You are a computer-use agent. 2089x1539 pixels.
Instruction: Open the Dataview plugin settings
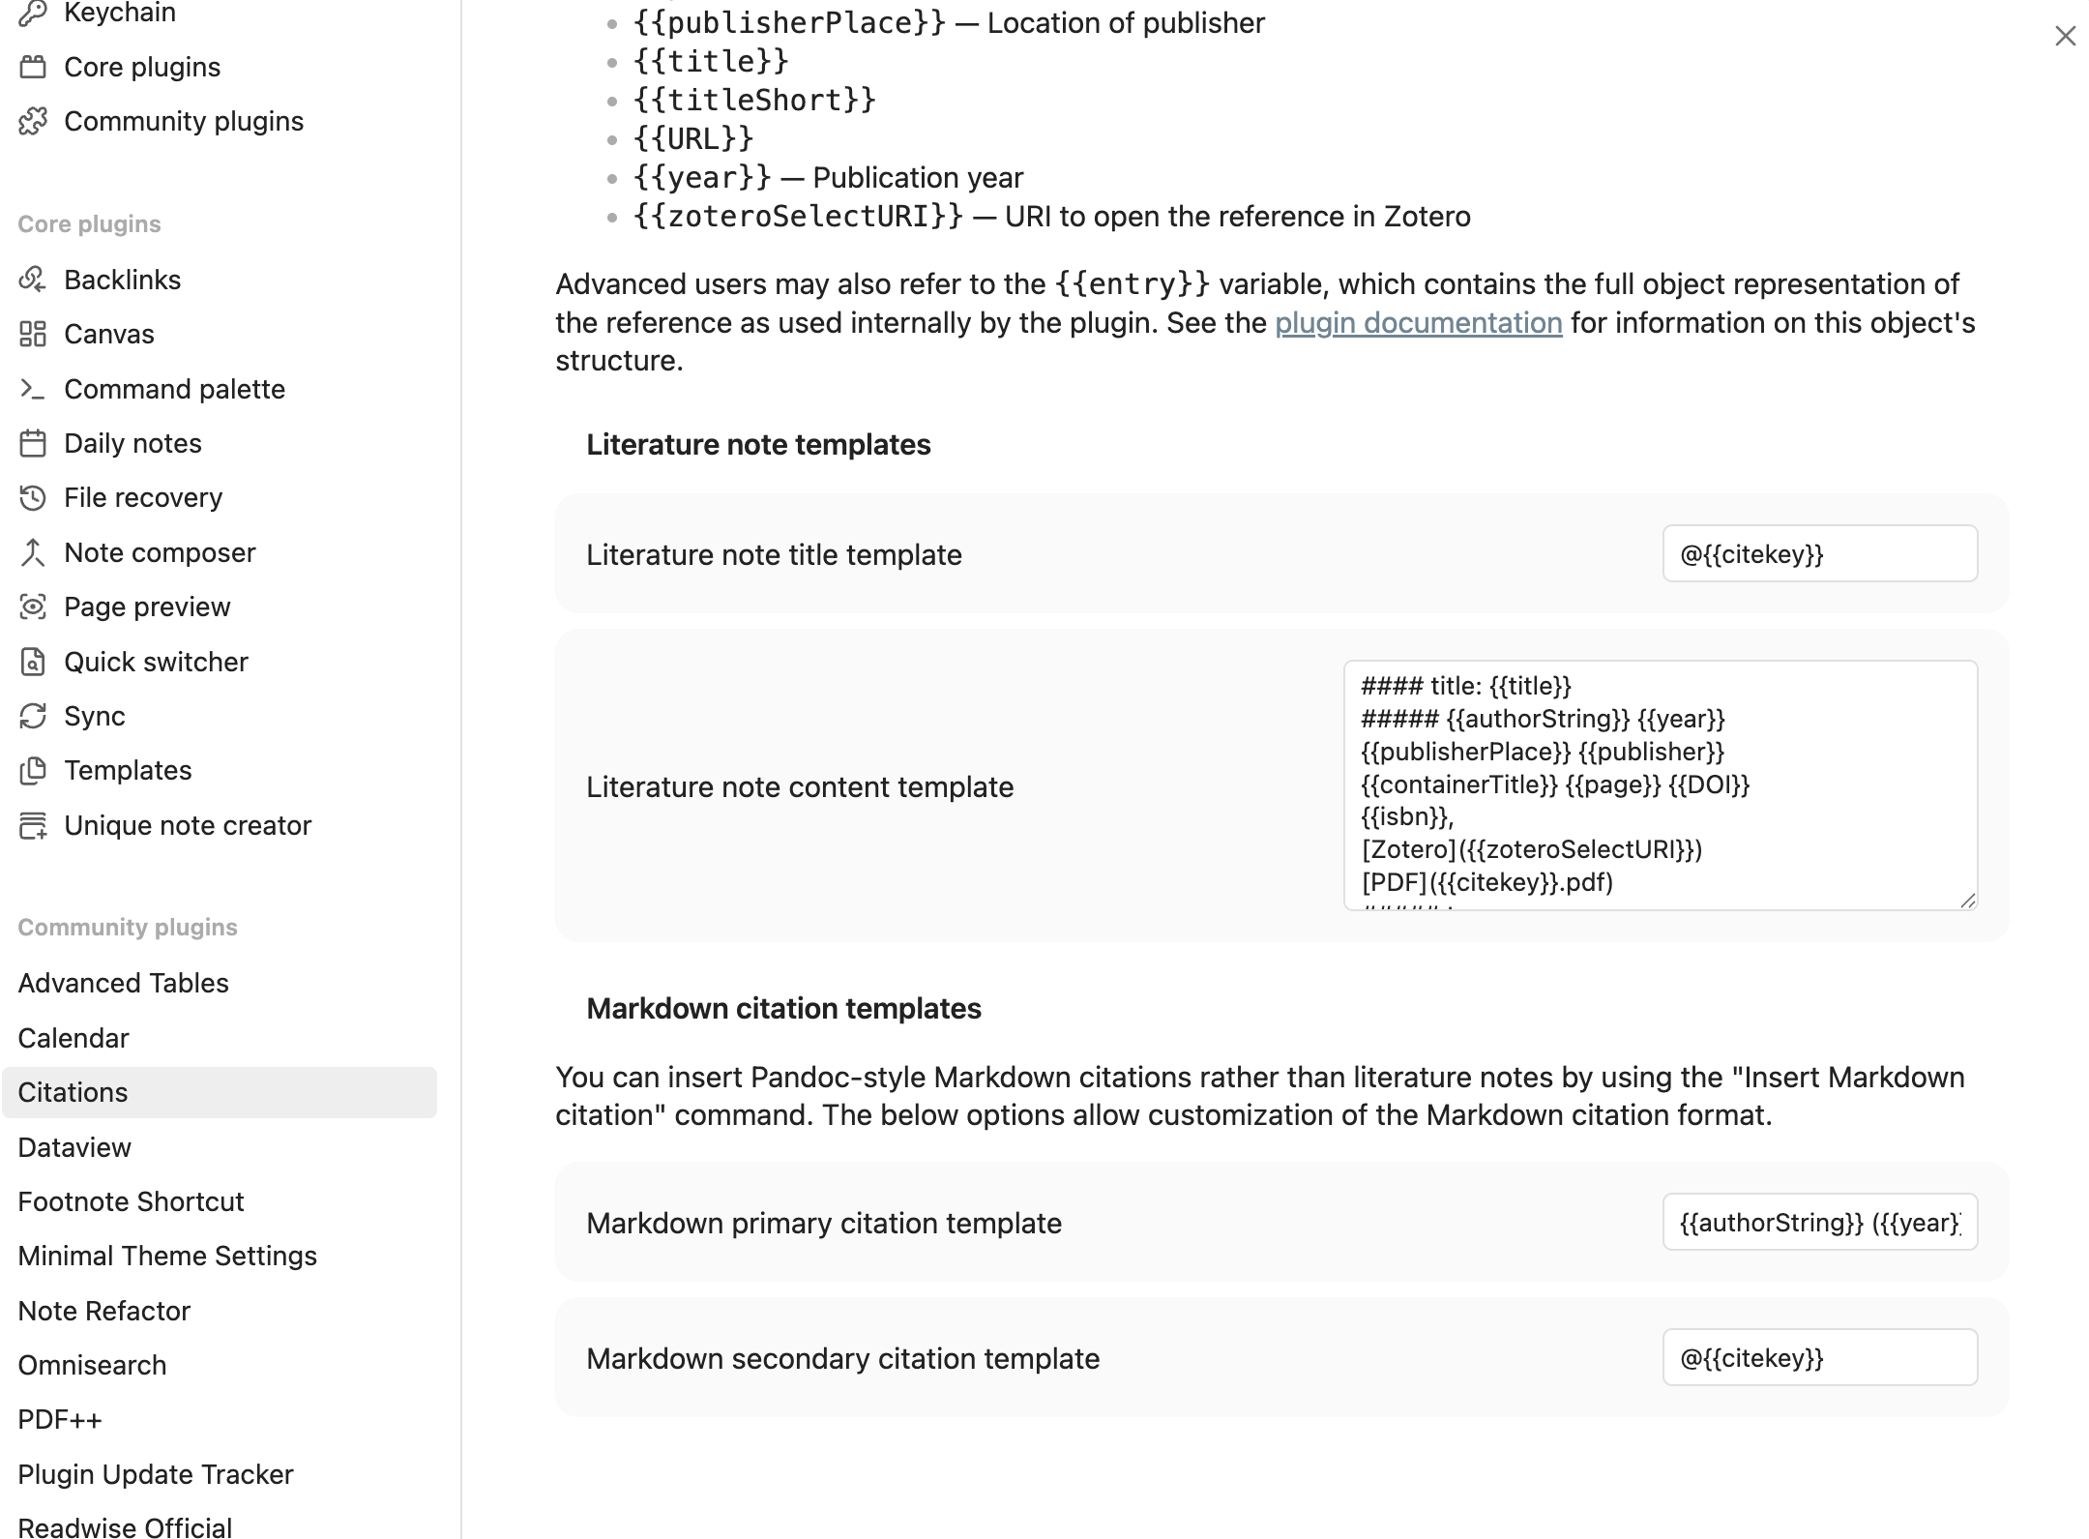click(x=74, y=1147)
